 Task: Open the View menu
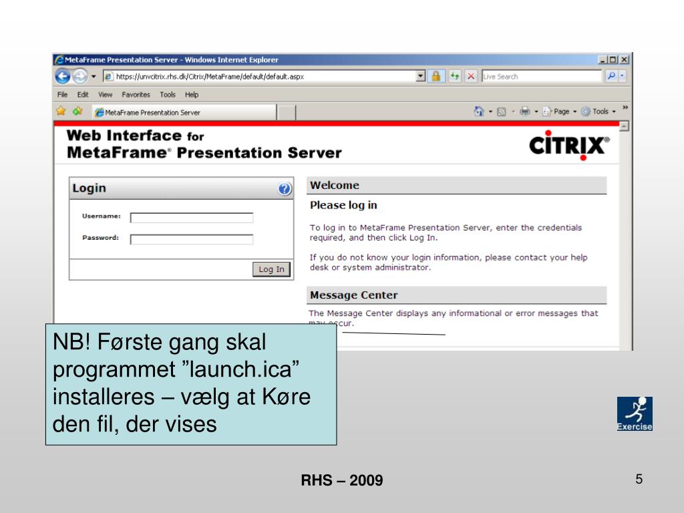pos(105,95)
